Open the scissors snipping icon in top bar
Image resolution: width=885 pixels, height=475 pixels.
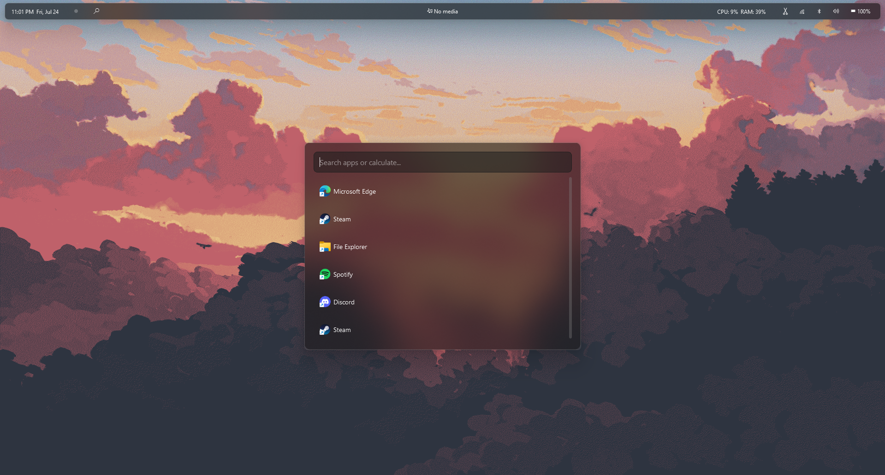tap(785, 12)
